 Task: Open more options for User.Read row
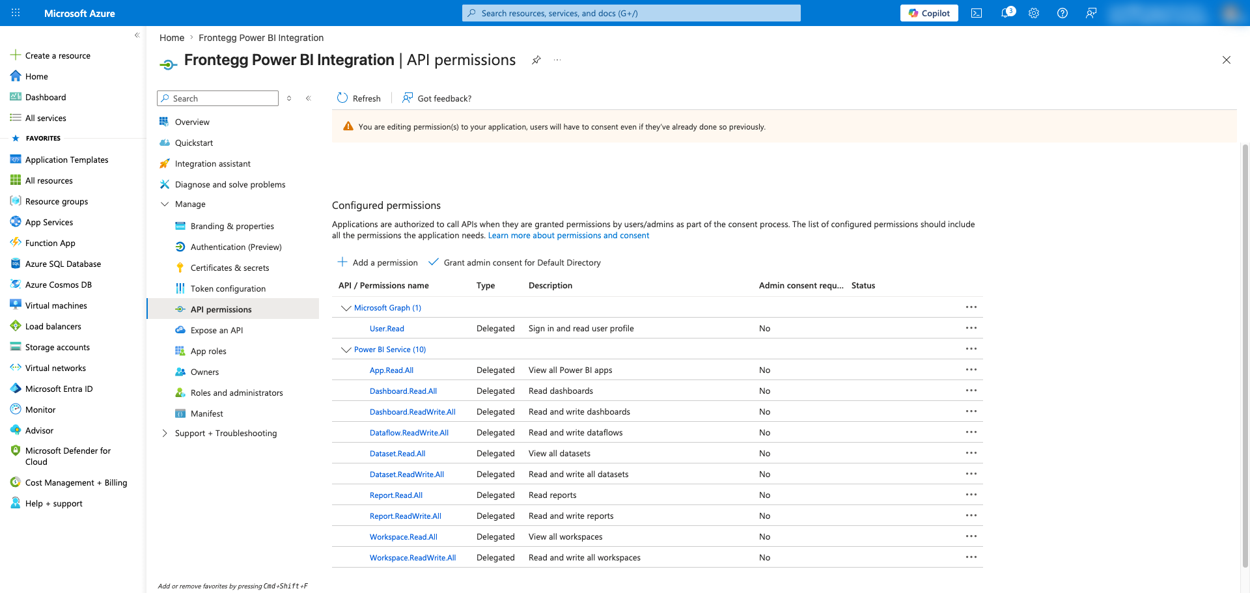(x=971, y=328)
